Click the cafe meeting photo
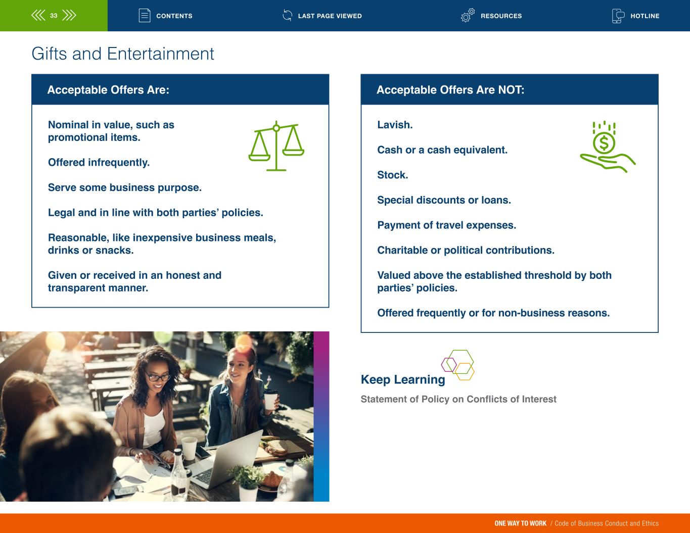 157,416
